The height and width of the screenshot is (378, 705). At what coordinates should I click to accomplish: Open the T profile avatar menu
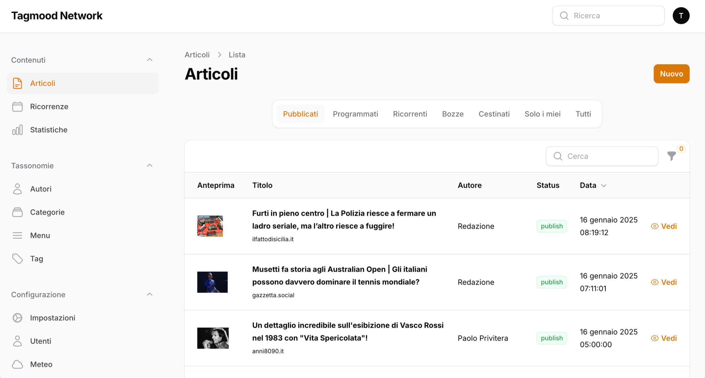pyautogui.click(x=681, y=15)
